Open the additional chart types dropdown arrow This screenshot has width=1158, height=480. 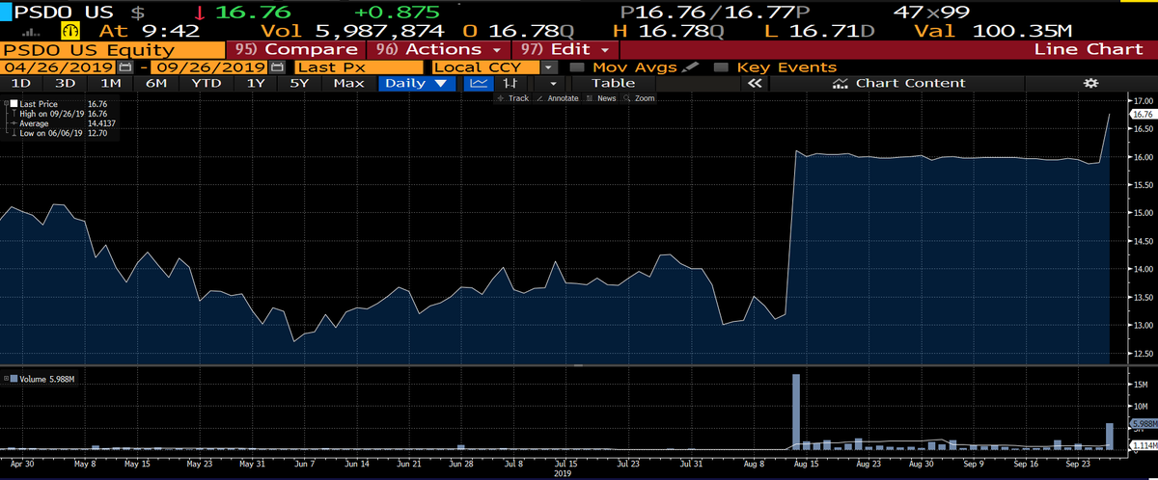pos(552,84)
